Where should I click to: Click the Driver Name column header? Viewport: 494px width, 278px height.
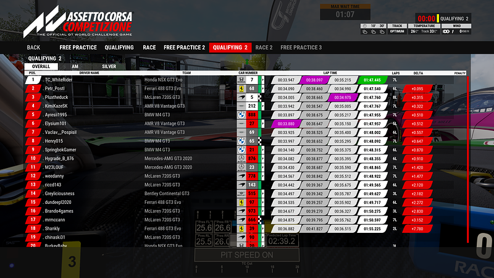point(89,73)
